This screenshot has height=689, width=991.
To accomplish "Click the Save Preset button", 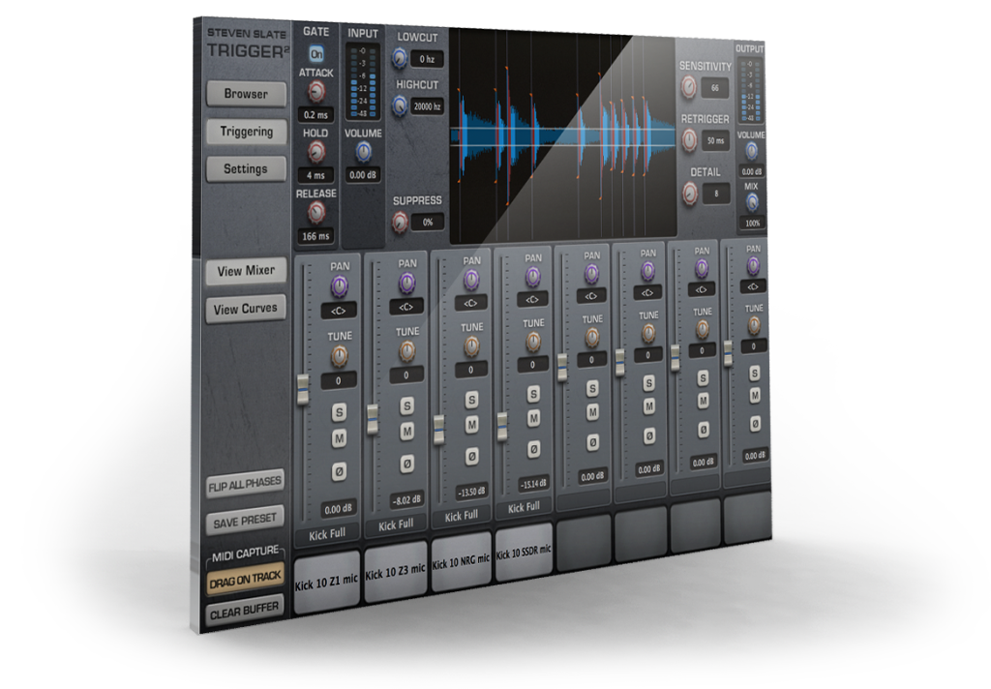I will click(244, 521).
